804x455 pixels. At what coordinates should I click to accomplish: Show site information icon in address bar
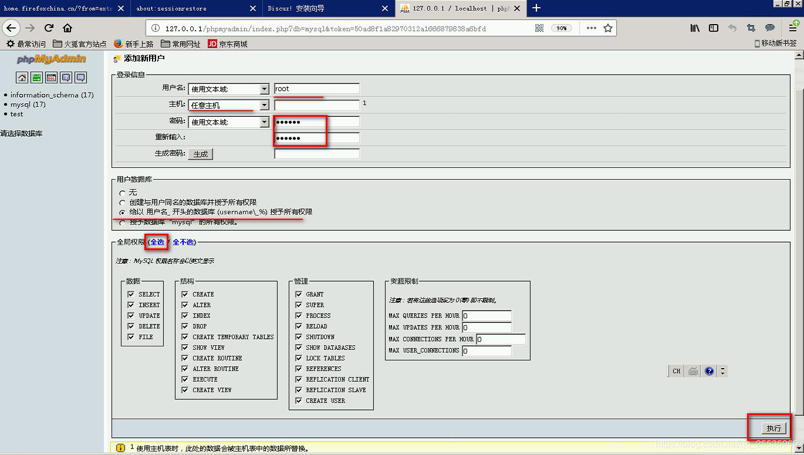pos(156,28)
